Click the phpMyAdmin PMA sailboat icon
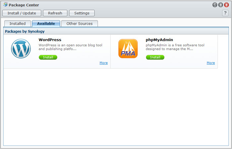Image resolution: width=232 pixels, height=149 pixels. (x=128, y=49)
